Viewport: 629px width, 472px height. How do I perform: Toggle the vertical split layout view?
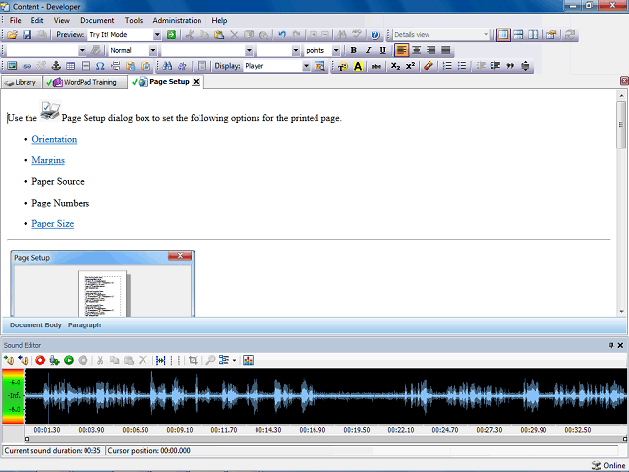pos(533,35)
